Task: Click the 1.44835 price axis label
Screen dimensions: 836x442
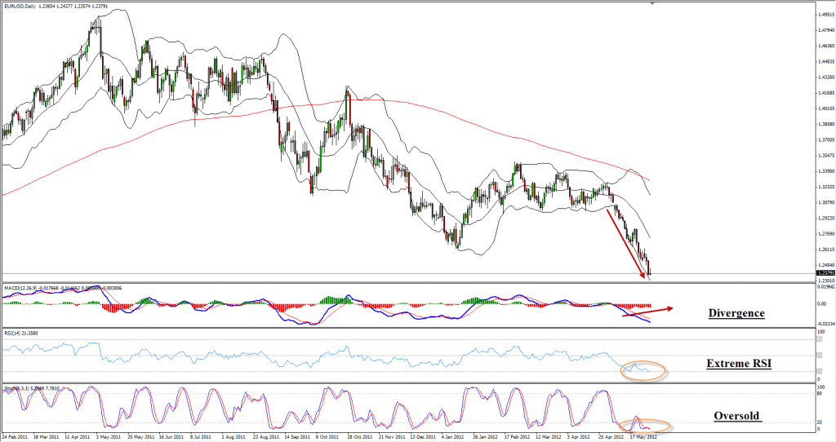Action: tap(826, 61)
